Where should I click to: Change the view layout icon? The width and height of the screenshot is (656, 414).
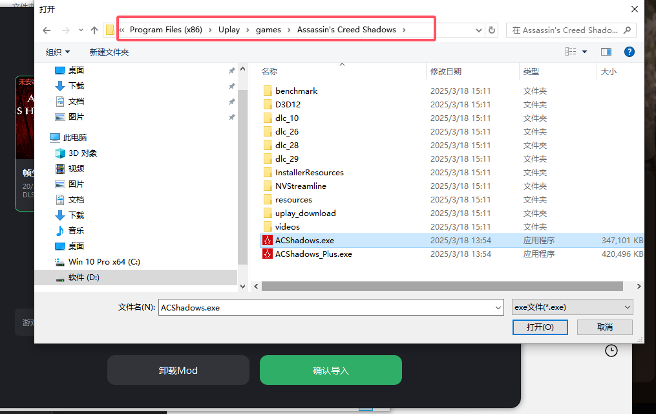pyautogui.click(x=571, y=52)
